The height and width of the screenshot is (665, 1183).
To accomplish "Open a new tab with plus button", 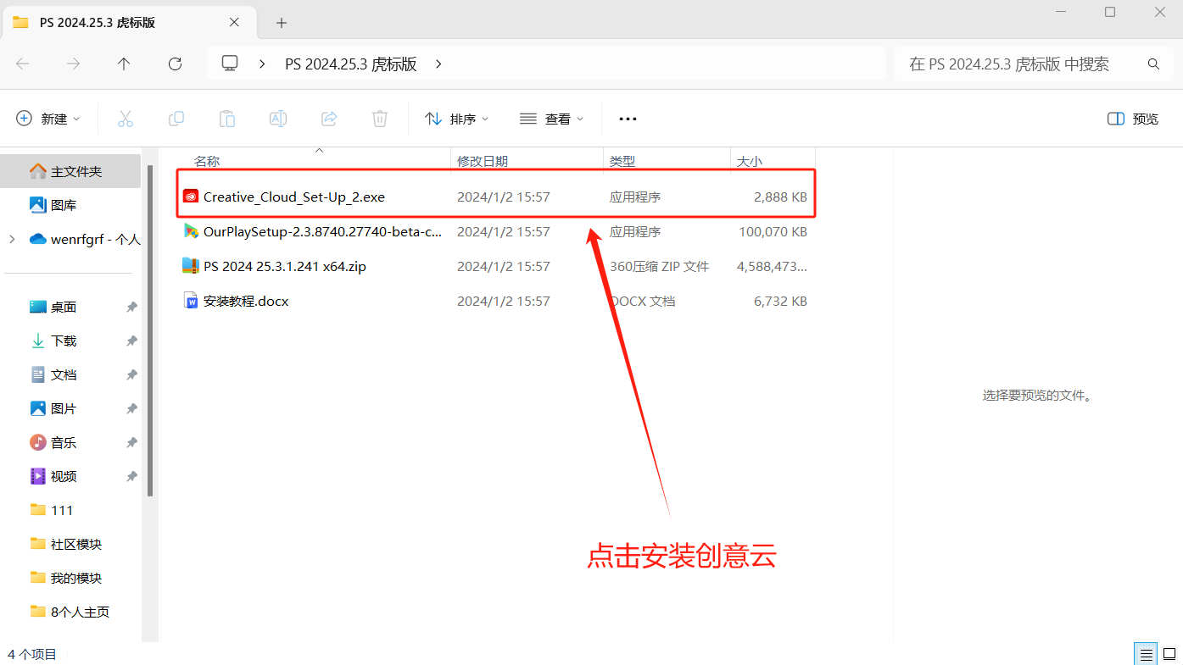I will click(x=282, y=23).
